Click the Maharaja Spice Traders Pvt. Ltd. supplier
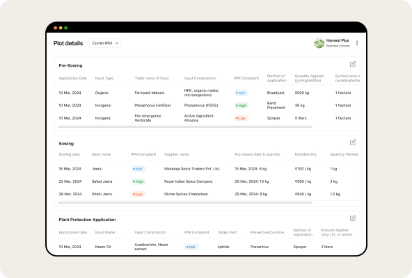Viewport: 412px width, 278px height. (192, 169)
